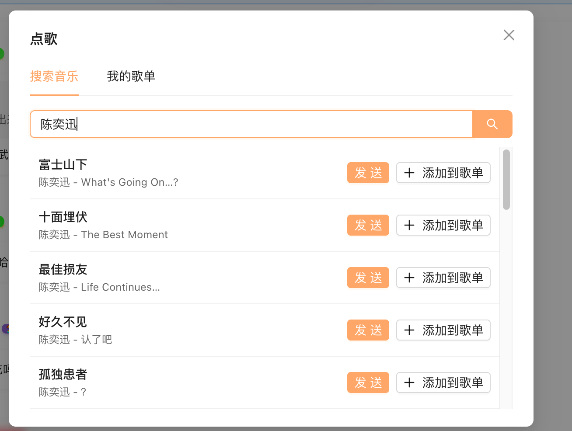Select the 富士山下 song title
The height and width of the screenshot is (431, 572).
(x=63, y=165)
